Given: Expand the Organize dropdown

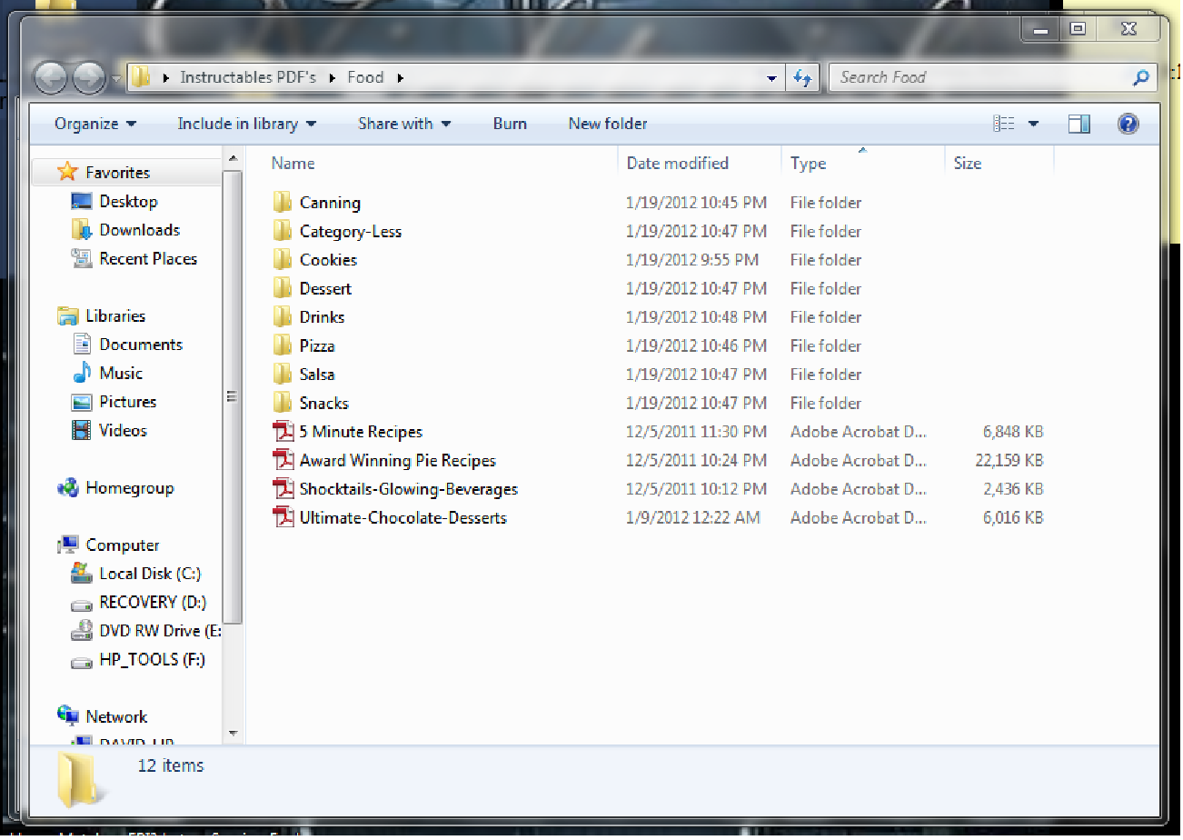Looking at the screenshot, I should pyautogui.click(x=95, y=124).
